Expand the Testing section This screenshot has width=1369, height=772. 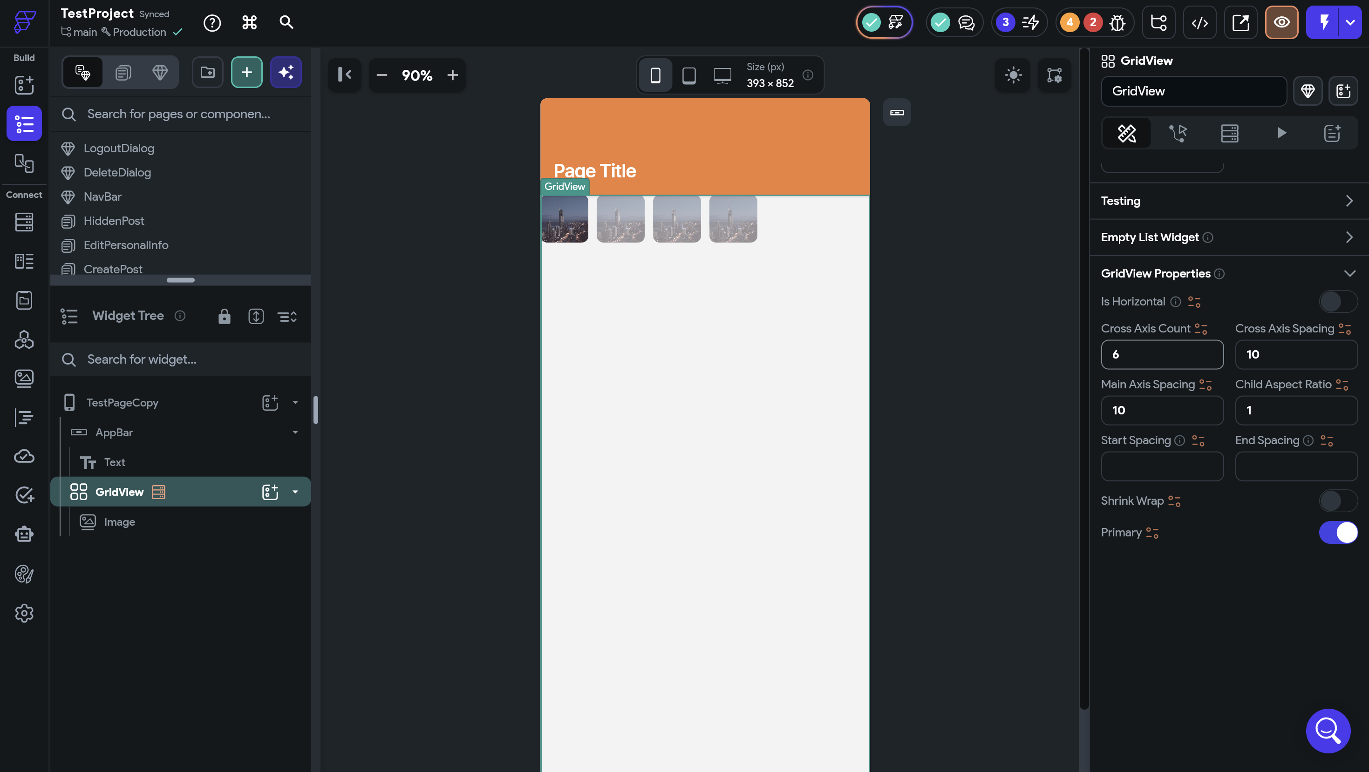1349,201
